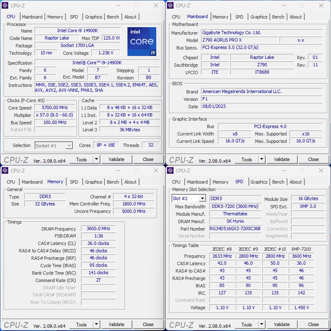Close the SPD window with title bar X

pyautogui.click(x=321, y=170)
